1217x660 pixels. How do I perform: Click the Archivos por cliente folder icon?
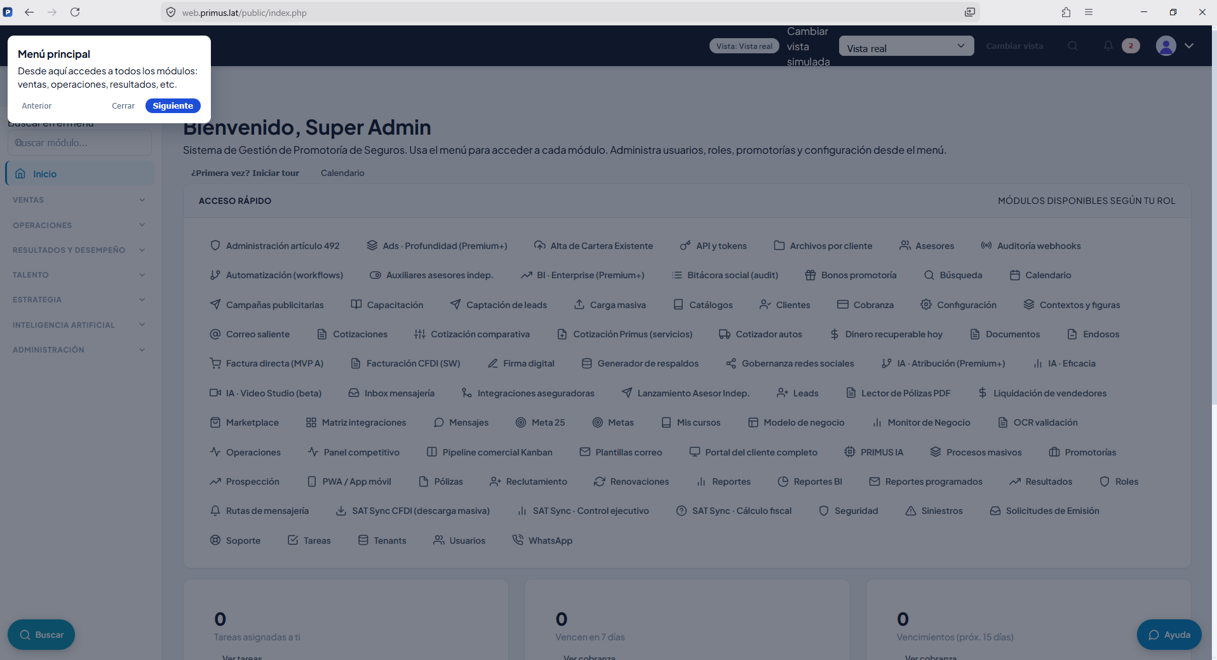(779, 245)
